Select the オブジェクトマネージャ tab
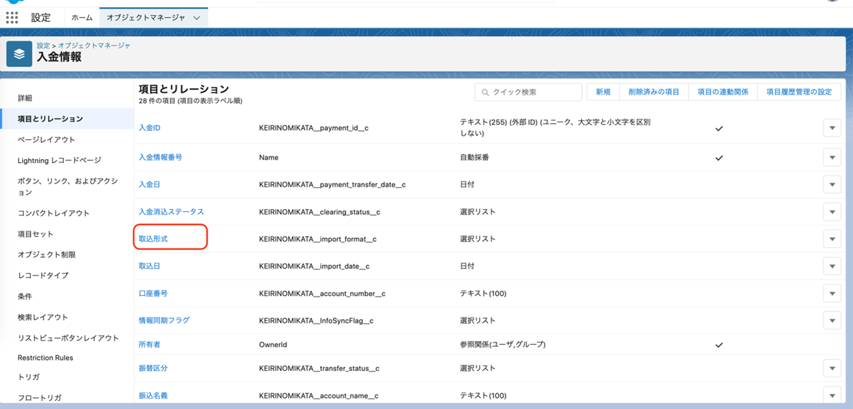 146,18
